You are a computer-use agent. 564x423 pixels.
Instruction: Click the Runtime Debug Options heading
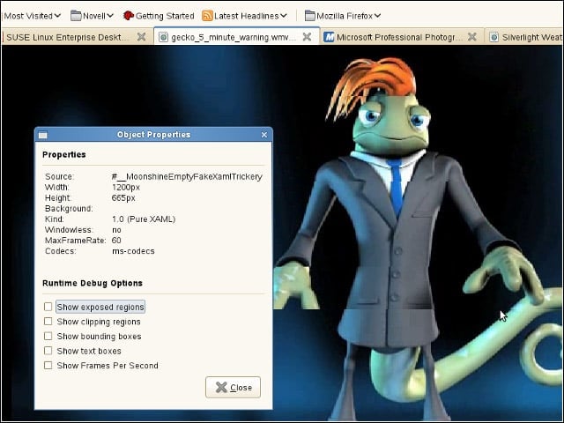[93, 283]
